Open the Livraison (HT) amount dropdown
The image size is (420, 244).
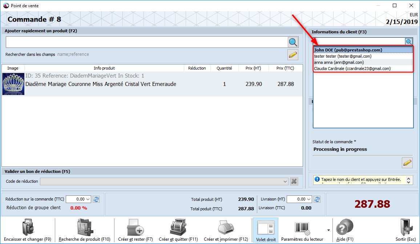308,199
